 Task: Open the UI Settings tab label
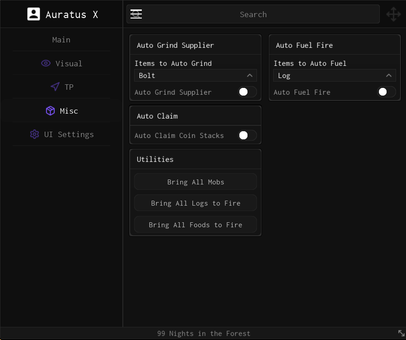69,134
